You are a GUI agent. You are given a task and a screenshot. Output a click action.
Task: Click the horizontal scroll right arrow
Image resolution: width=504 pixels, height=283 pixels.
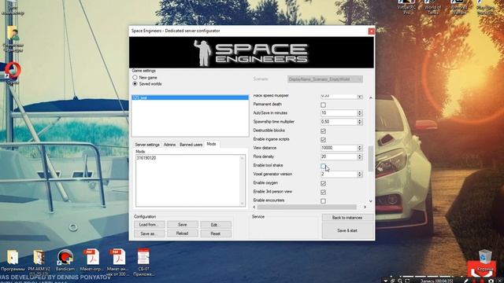coord(365,207)
